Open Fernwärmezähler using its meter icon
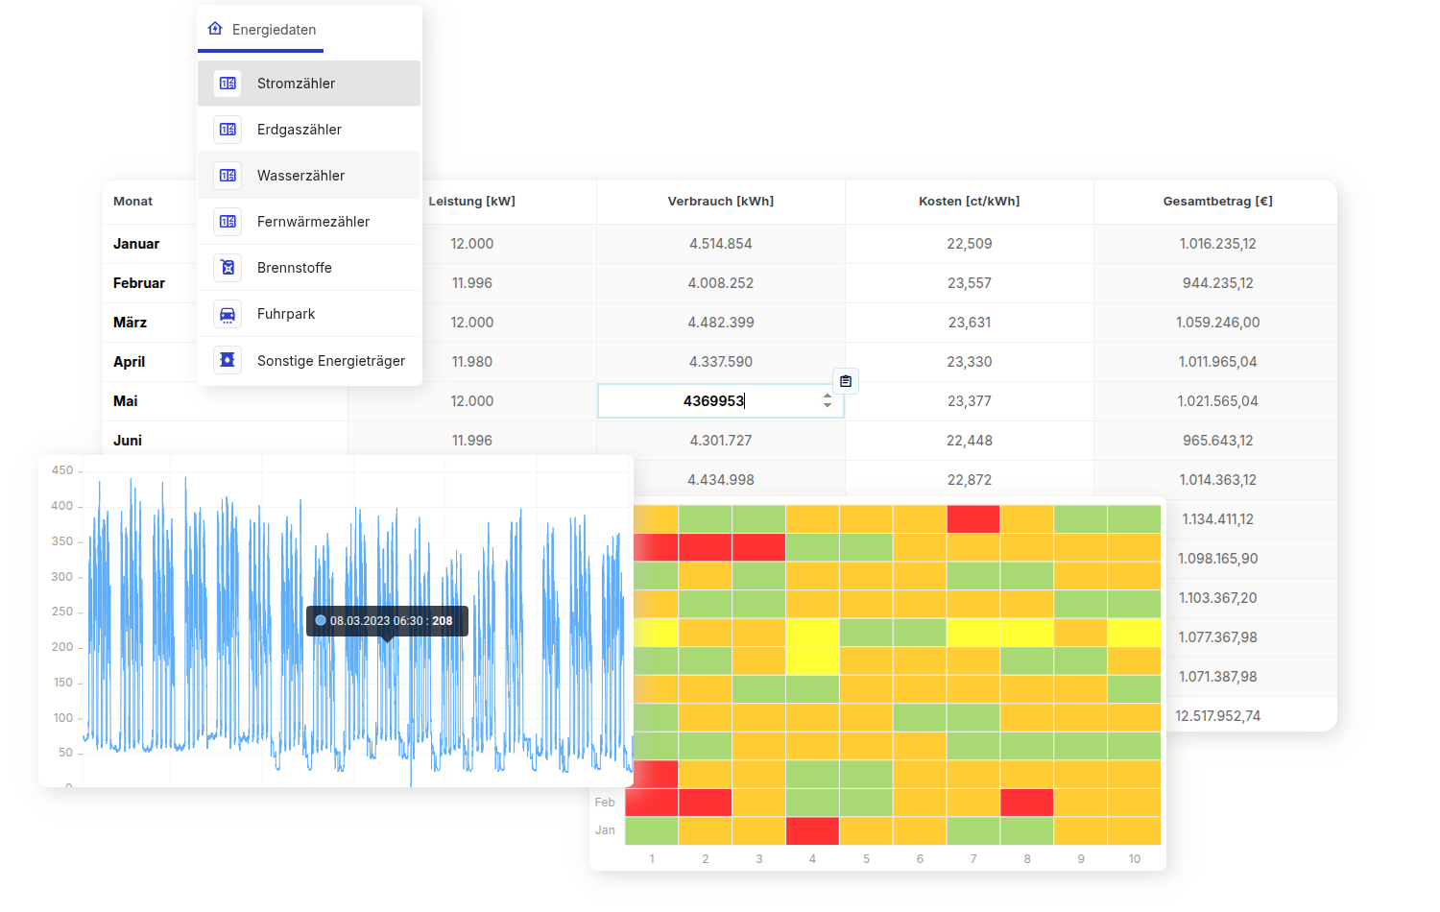The width and height of the screenshot is (1440, 912). click(228, 221)
